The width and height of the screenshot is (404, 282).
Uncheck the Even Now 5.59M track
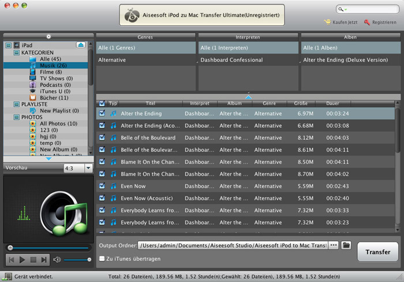point(102,185)
